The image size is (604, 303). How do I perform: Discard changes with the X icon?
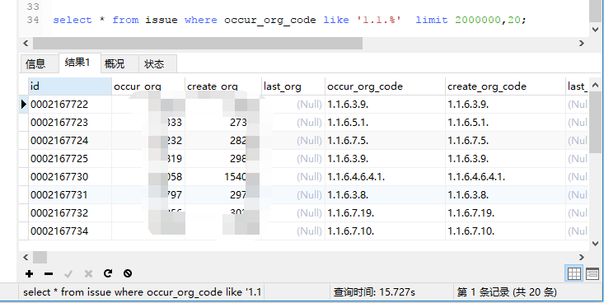pos(89,273)
